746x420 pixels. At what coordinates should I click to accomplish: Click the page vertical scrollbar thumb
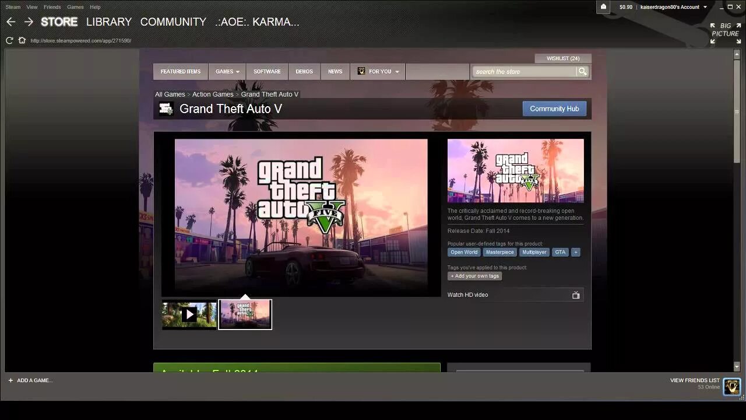pos(737,111)
